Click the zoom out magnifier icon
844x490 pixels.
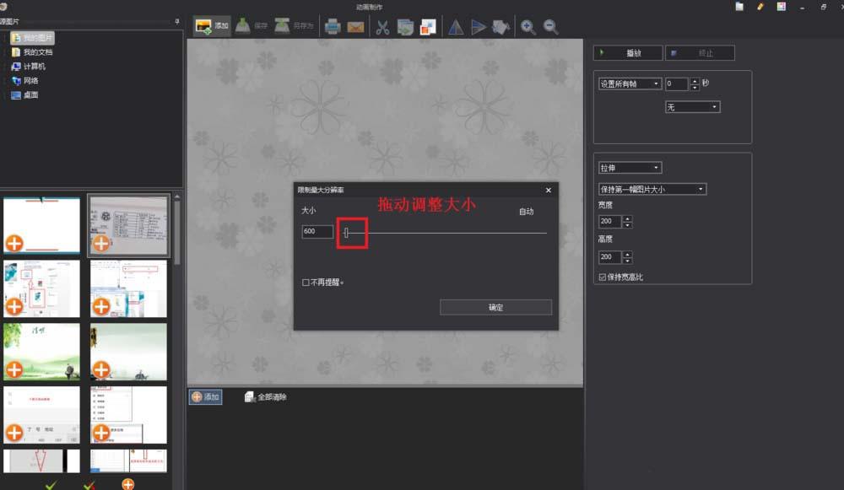551,26
